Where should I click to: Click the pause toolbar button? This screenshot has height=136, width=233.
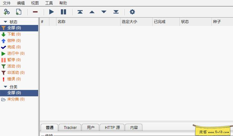[63, 12]
